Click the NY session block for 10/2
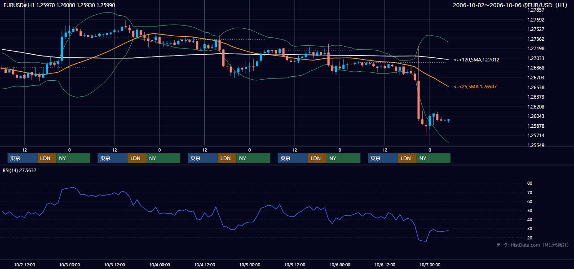This screenshot has height=269, width=574. [73, 158]
